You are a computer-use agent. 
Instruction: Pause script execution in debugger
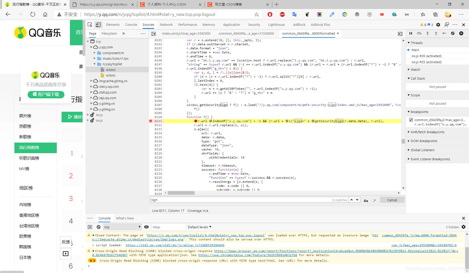tap(411, 33)
